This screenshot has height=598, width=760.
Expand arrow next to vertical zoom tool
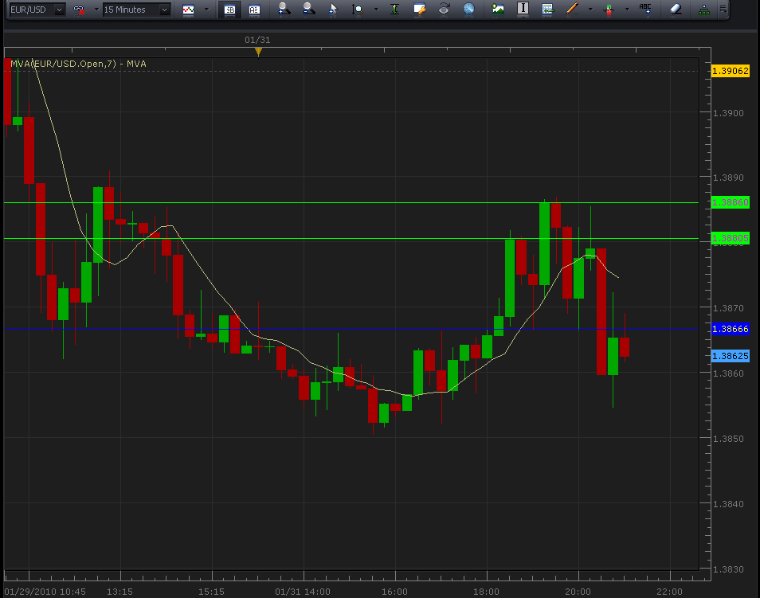[x=376, y=10]
